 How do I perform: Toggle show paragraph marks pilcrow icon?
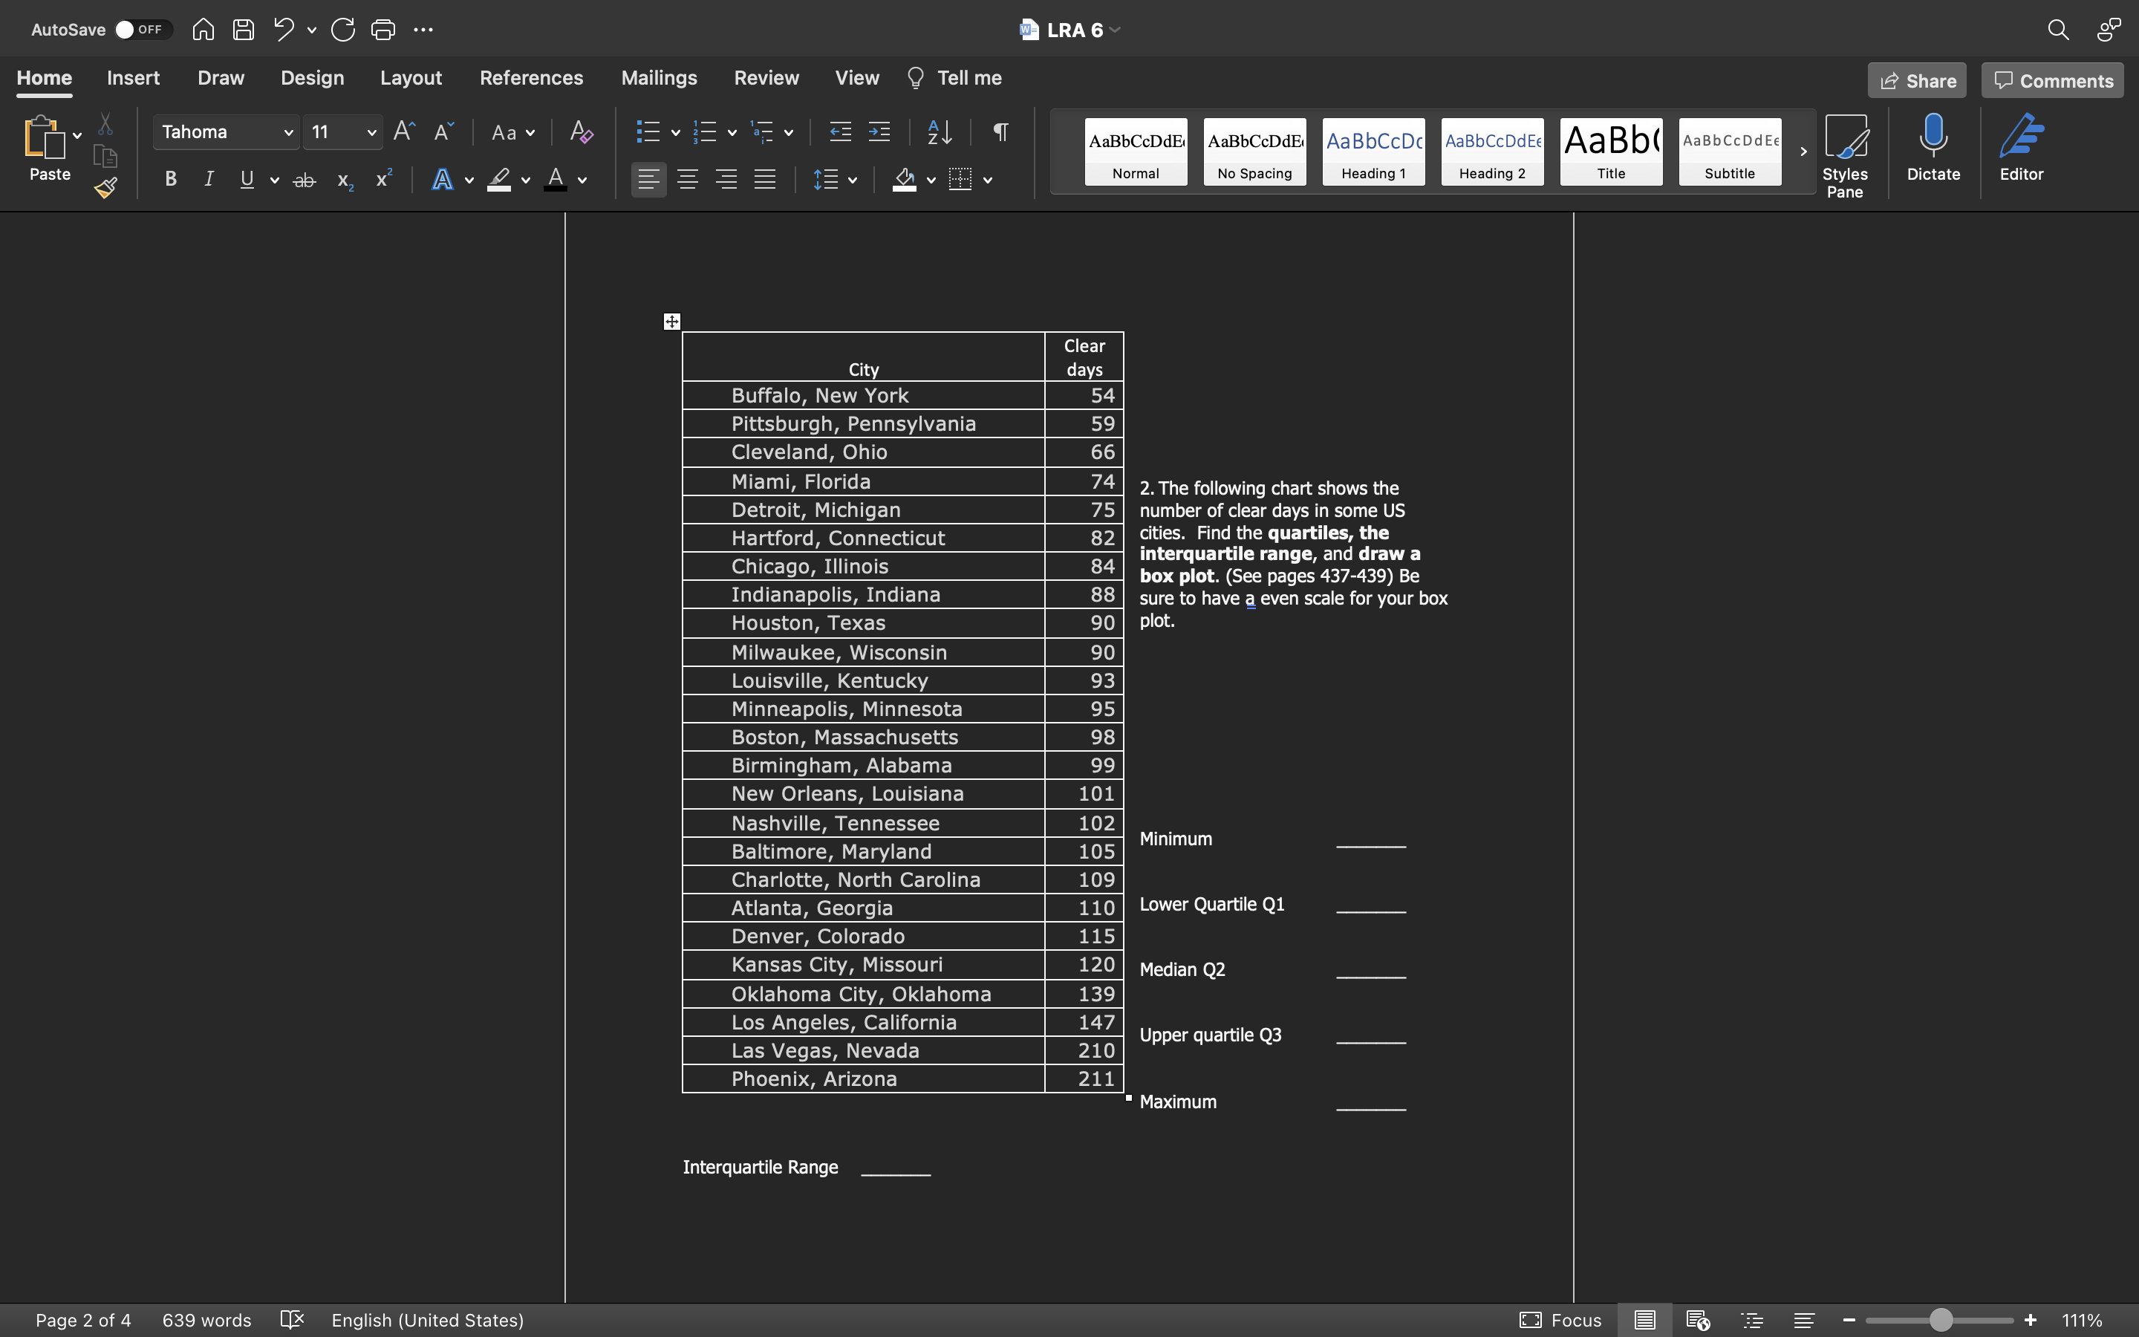[1000, 131]
